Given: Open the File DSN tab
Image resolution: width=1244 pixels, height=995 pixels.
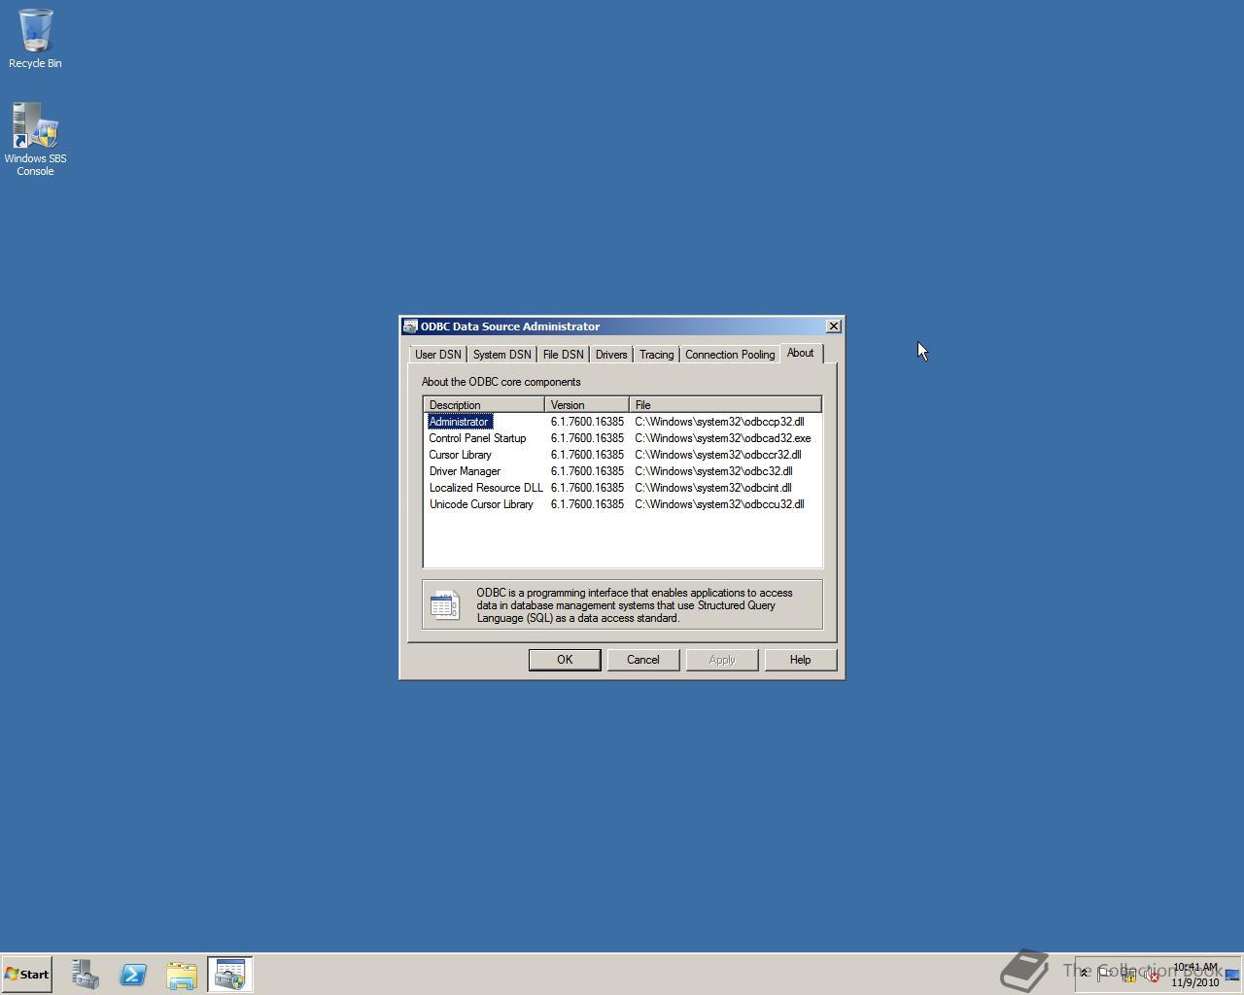Looking at the screenshot, I should 563,355.
